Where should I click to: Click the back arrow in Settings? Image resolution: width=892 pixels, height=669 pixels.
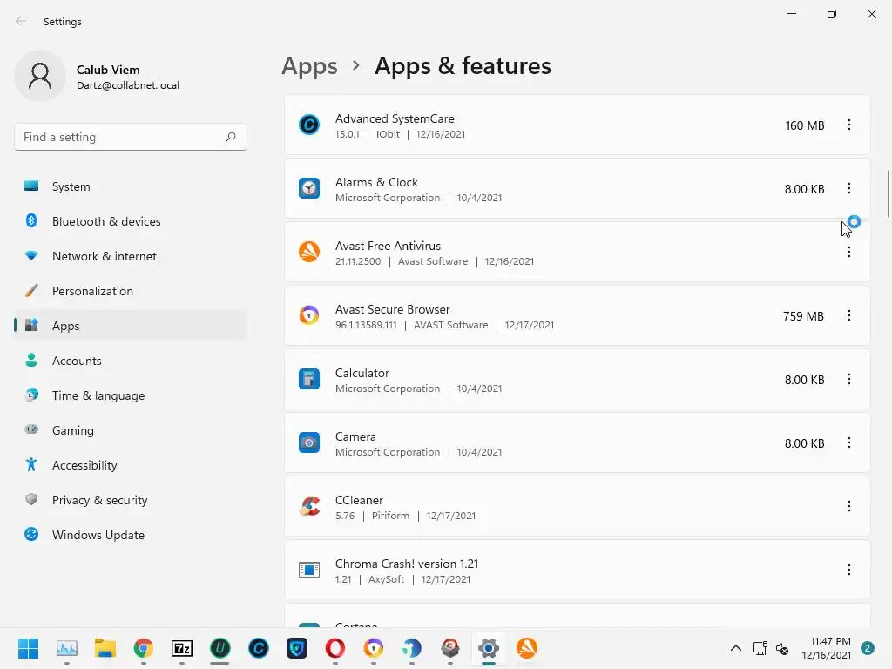tap(21, 21)
